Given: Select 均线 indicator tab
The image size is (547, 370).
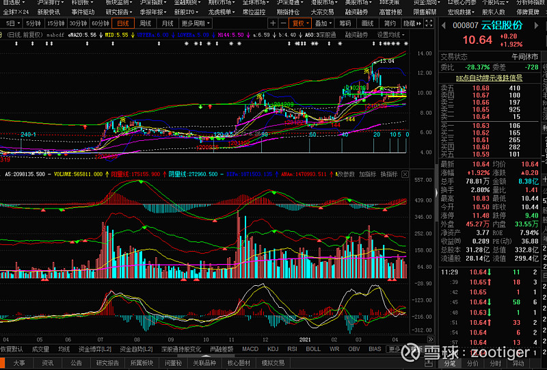Looking at the screenshot, I should click(64, 349).
